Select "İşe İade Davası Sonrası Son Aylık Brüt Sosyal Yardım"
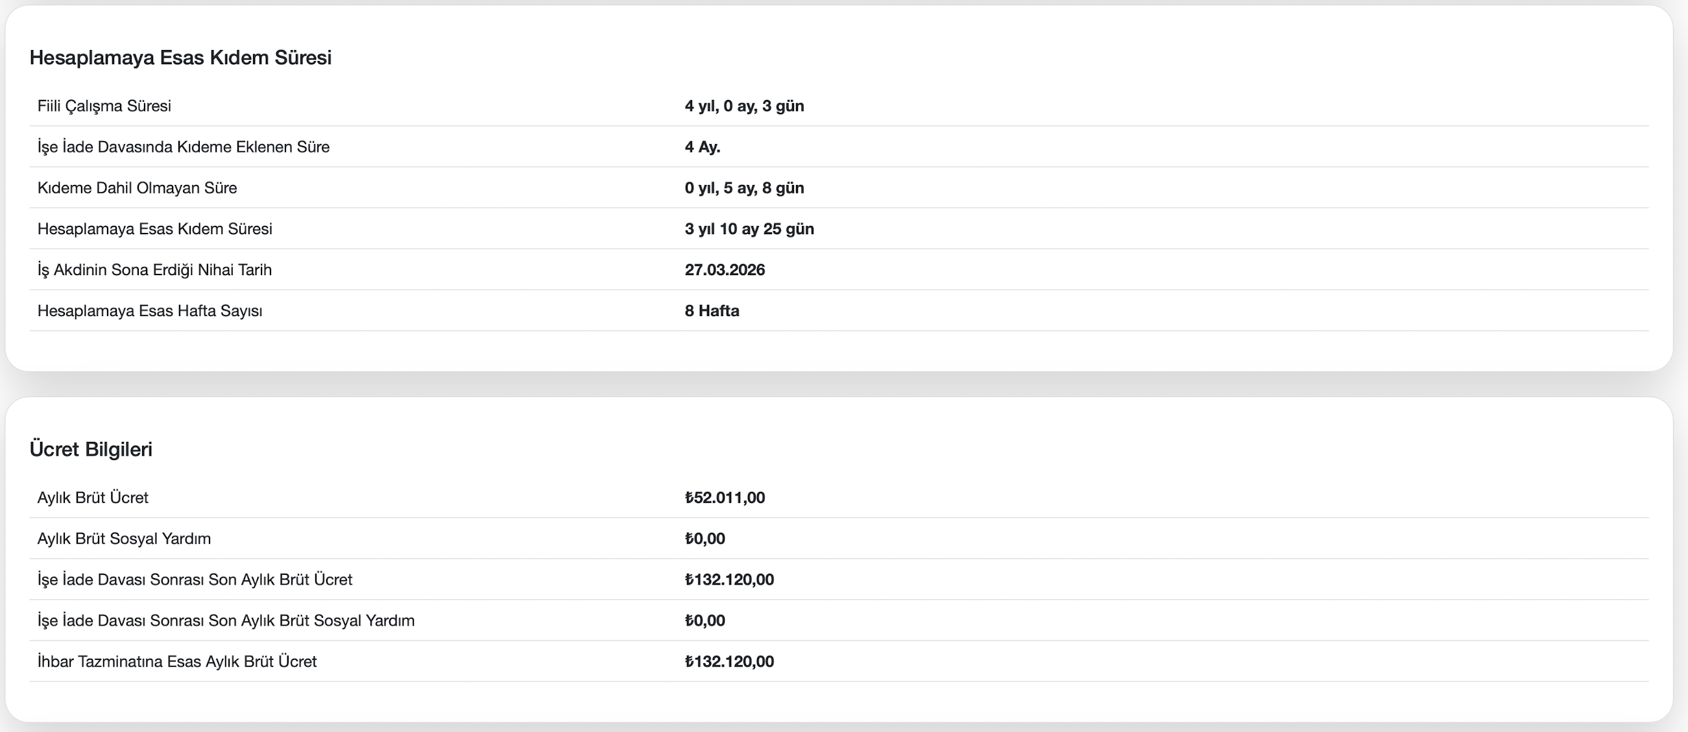Screen dimensions: 1688x732 click(226, 620)
